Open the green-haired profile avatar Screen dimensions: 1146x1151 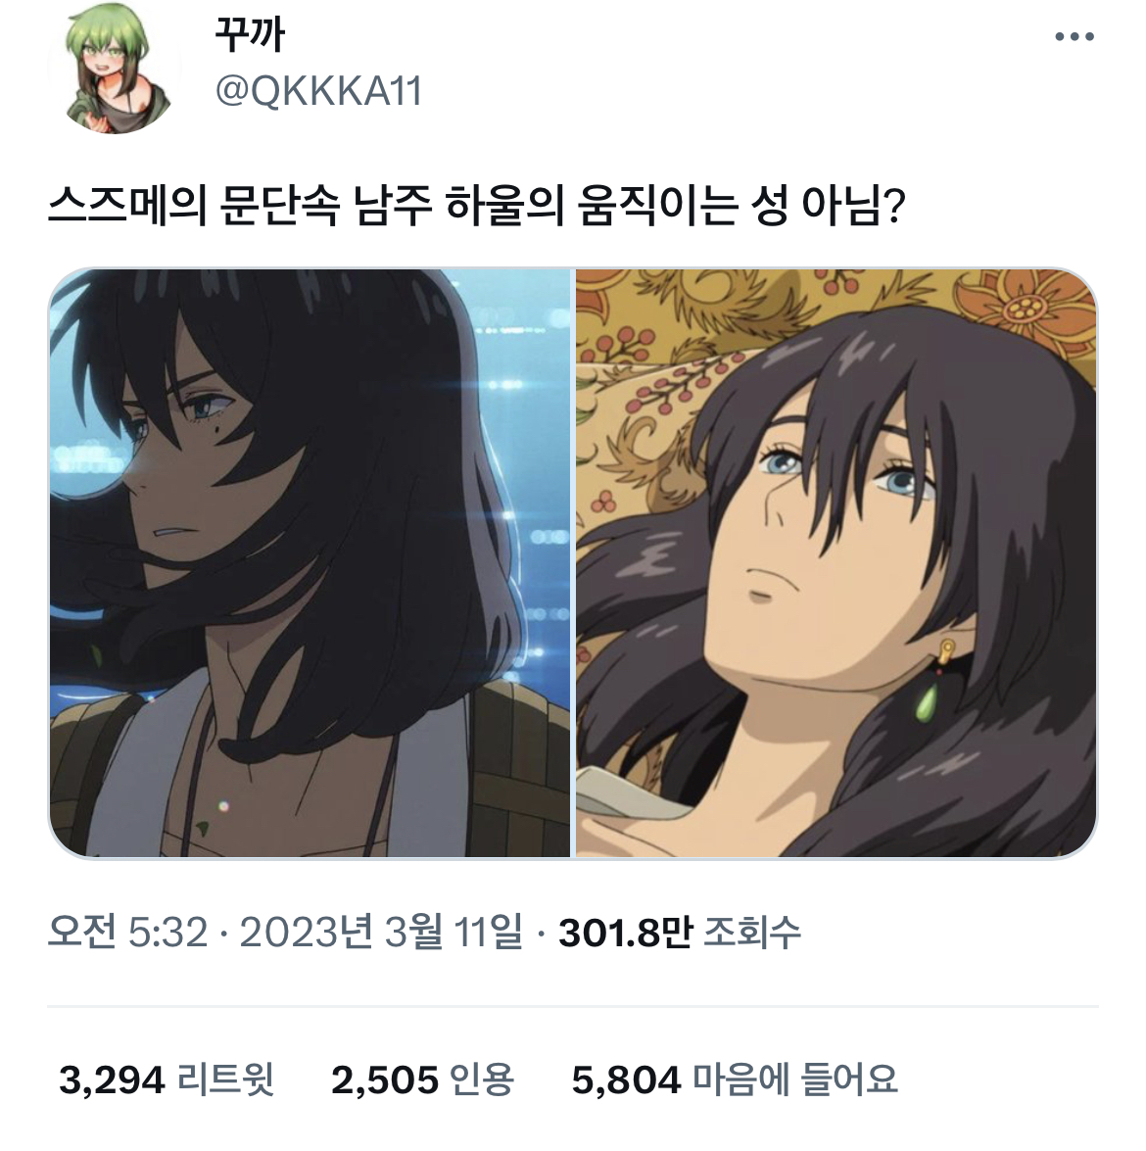[115, 68]
